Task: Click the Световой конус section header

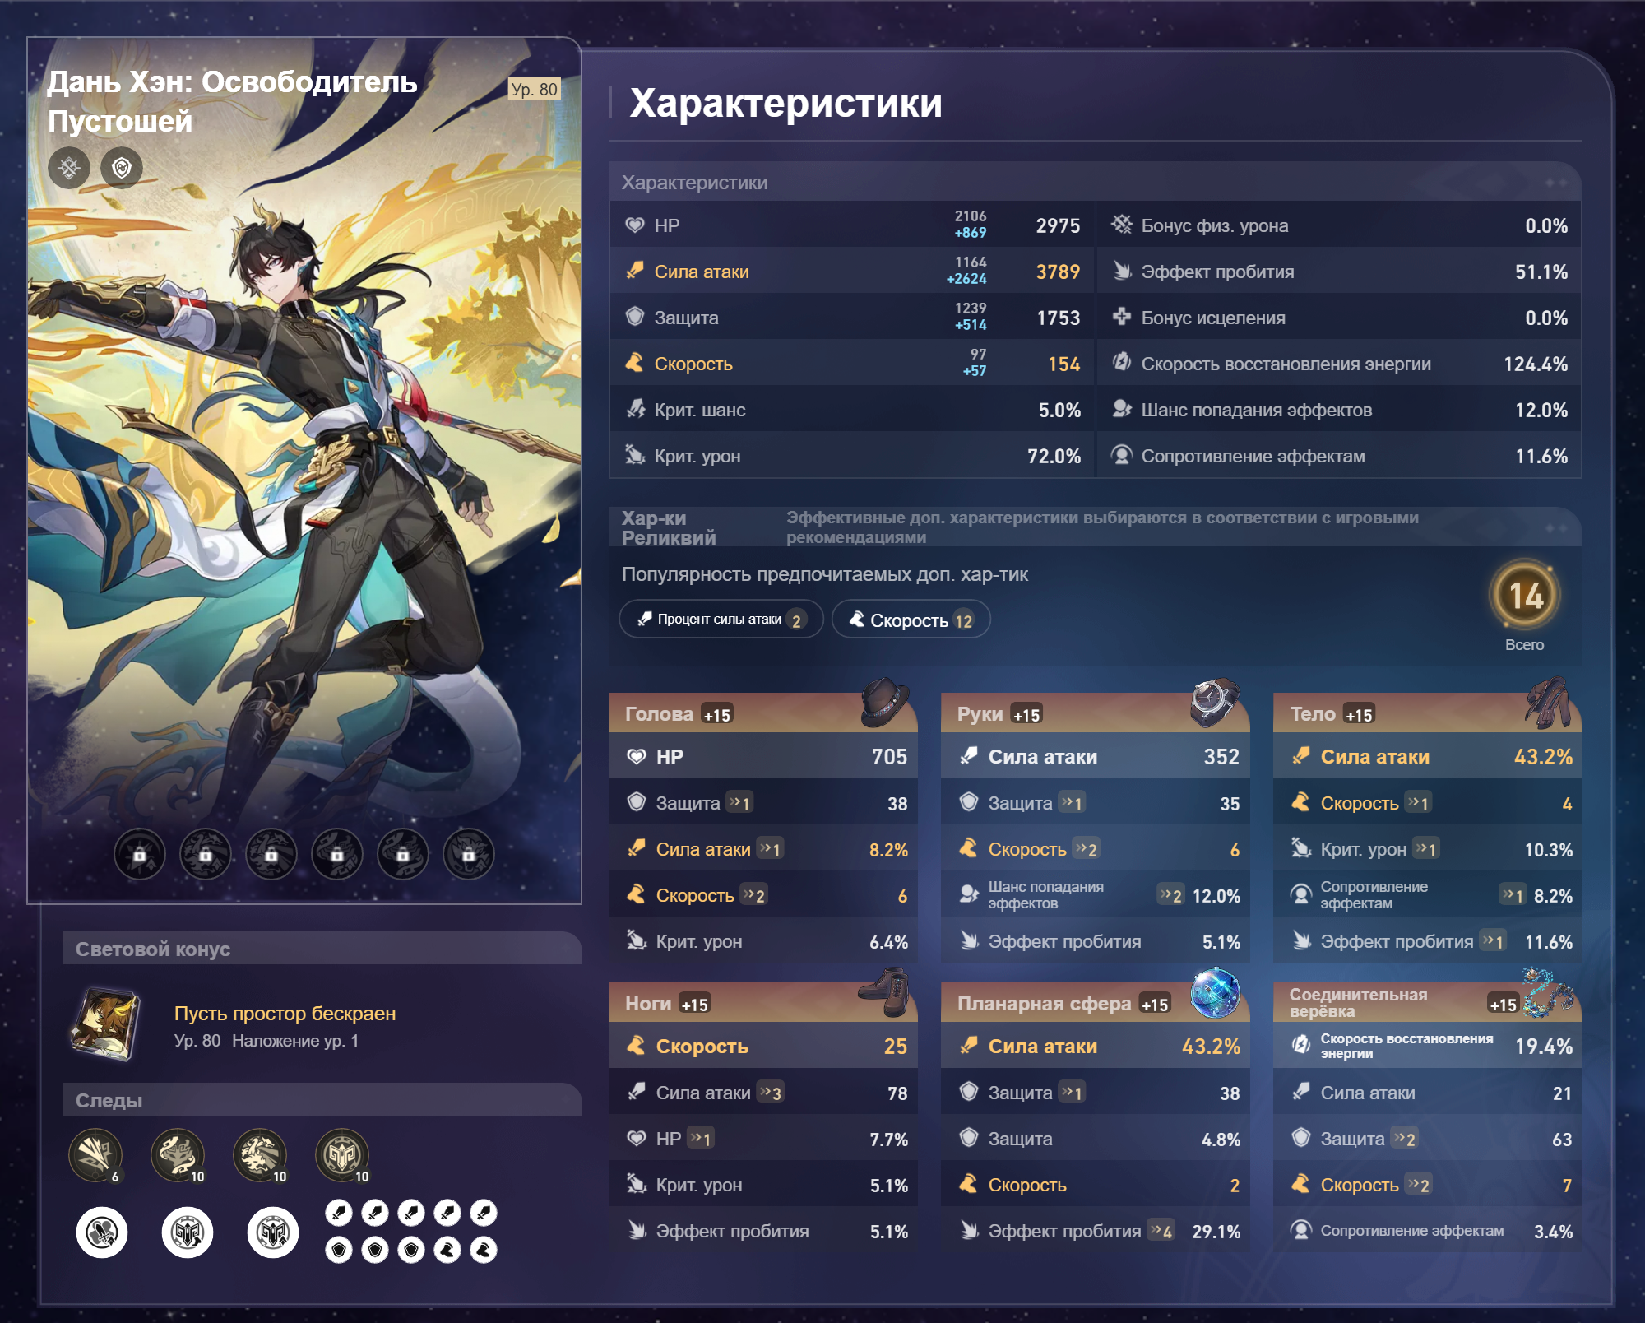Action: coord(322,949)
